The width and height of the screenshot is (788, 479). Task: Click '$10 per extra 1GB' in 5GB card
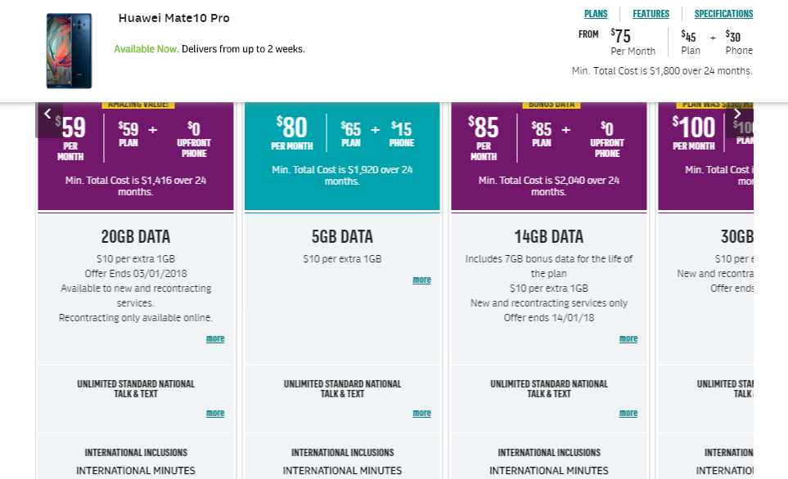click(x=342, y=259)
